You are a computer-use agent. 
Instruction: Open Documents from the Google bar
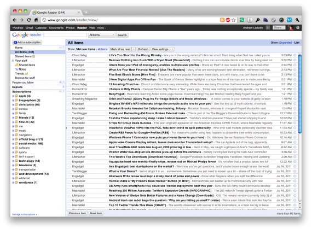[56, 28]
